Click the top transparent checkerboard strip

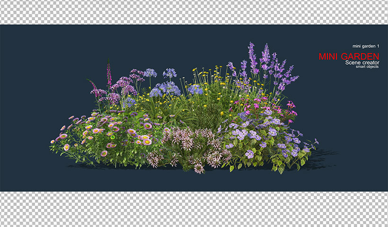(x=194, y=12)
